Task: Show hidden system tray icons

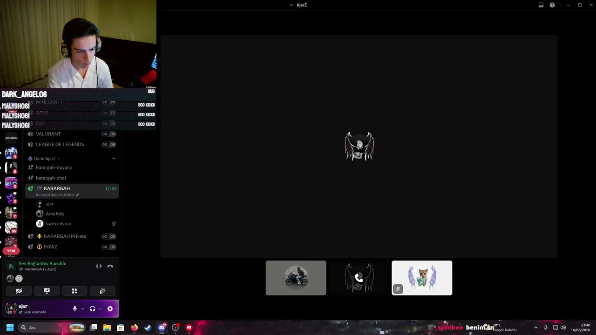Action: tap(535, 328)
